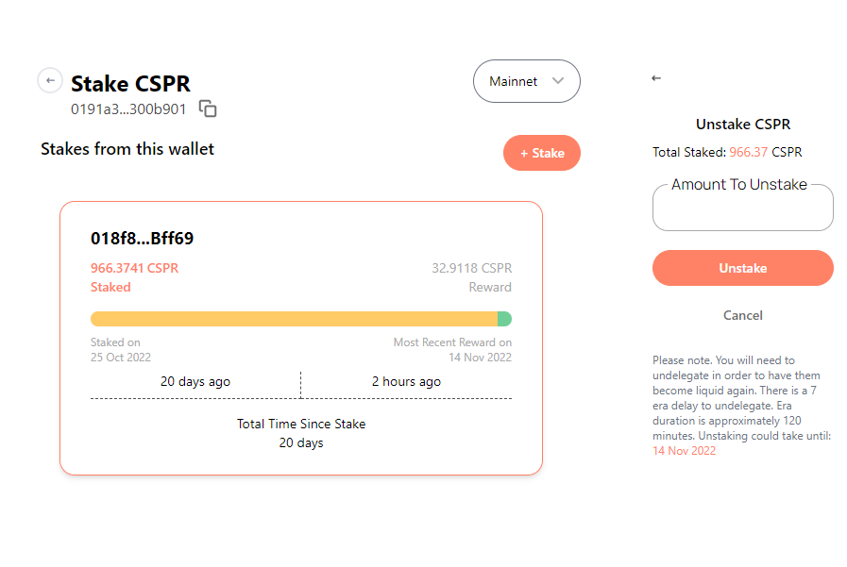
Task: Select the validator 018f8...Bff69 card title
Action: point(142,238)
